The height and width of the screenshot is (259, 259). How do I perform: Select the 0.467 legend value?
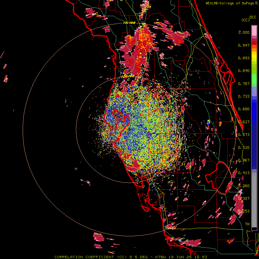[244, 160]
